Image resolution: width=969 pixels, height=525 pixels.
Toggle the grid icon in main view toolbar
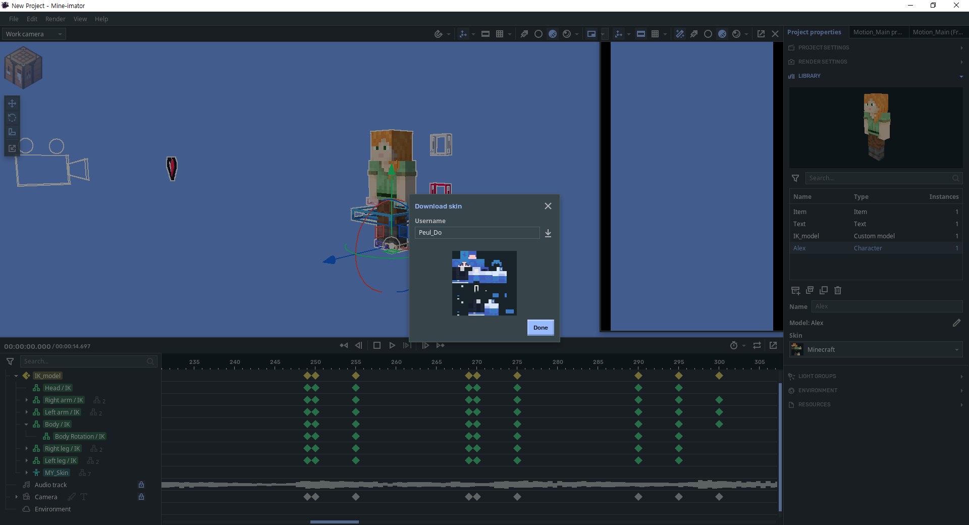pyautogui.click(x=500, y=34)
